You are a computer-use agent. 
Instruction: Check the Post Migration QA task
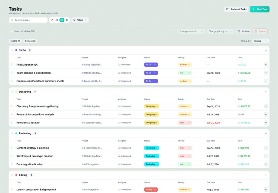pyautogui.click(x=12, y=65)
